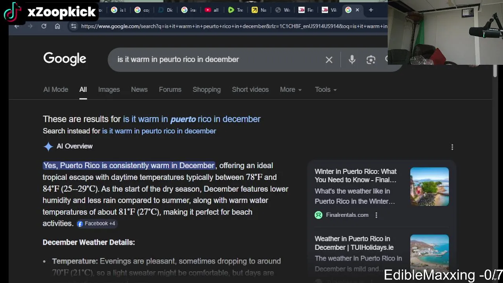
Task: Open 'Weather in Puerto Rico in December' TUIHolidays result
Action: click(354, 243)
